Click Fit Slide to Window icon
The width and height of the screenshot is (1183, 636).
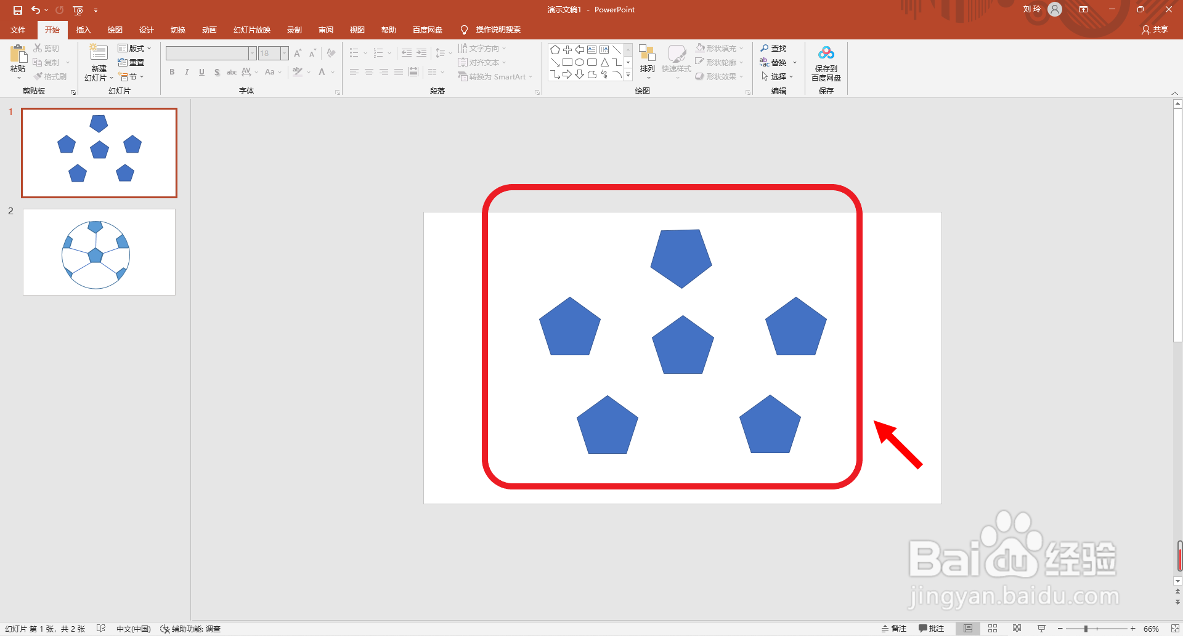coord(1175,629)
